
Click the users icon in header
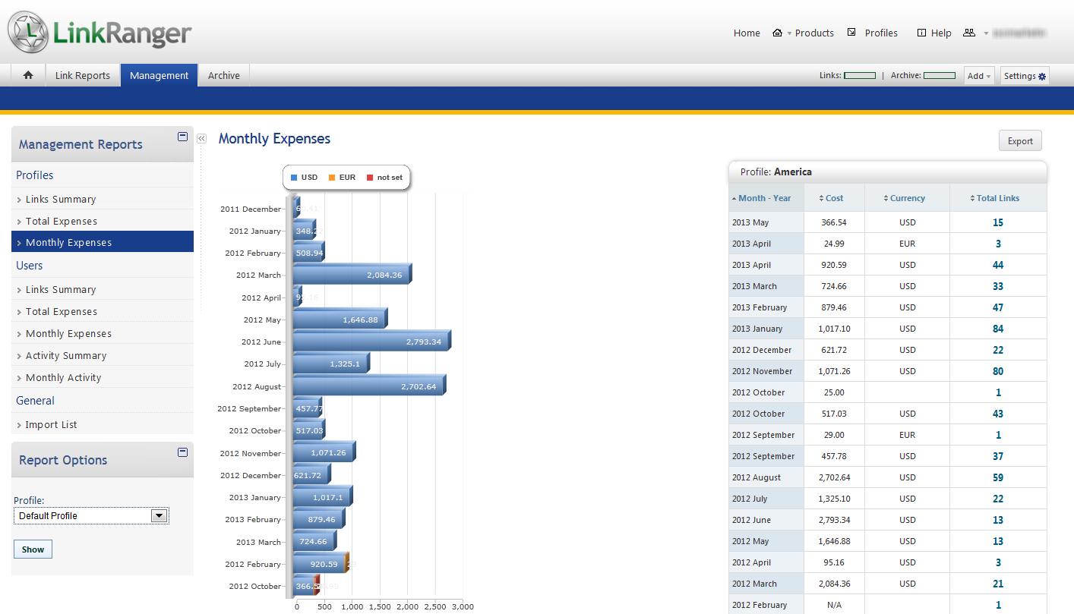(x=968, y=33)
